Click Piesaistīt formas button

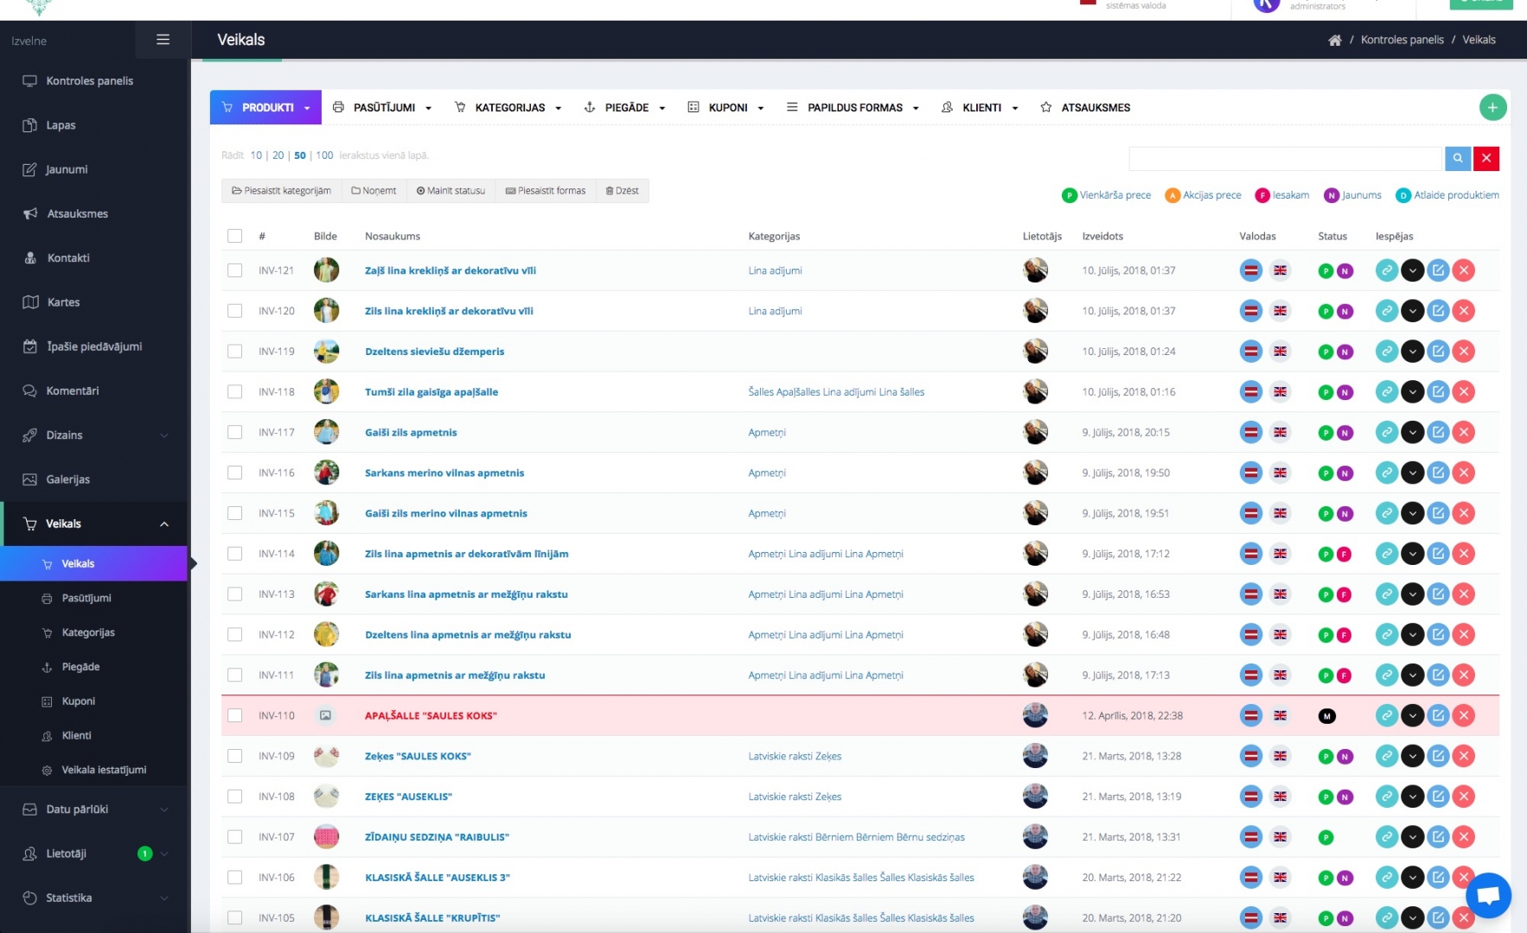coord(546,191)
